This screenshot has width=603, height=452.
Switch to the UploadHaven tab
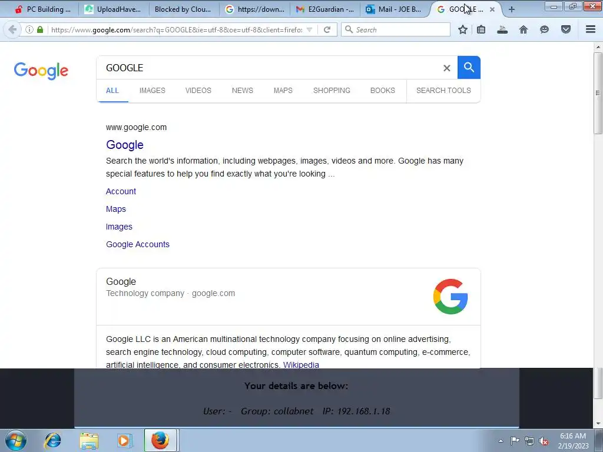(x=112, y=9)
